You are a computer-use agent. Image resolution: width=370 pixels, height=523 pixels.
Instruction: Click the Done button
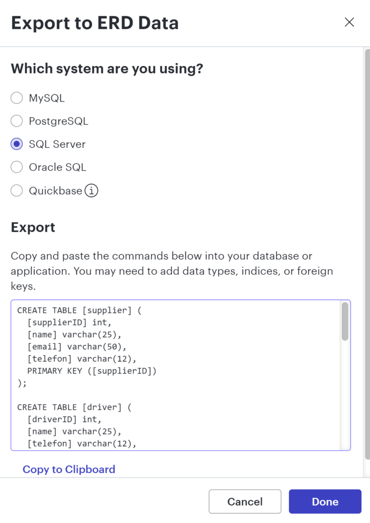click(325, 502)
